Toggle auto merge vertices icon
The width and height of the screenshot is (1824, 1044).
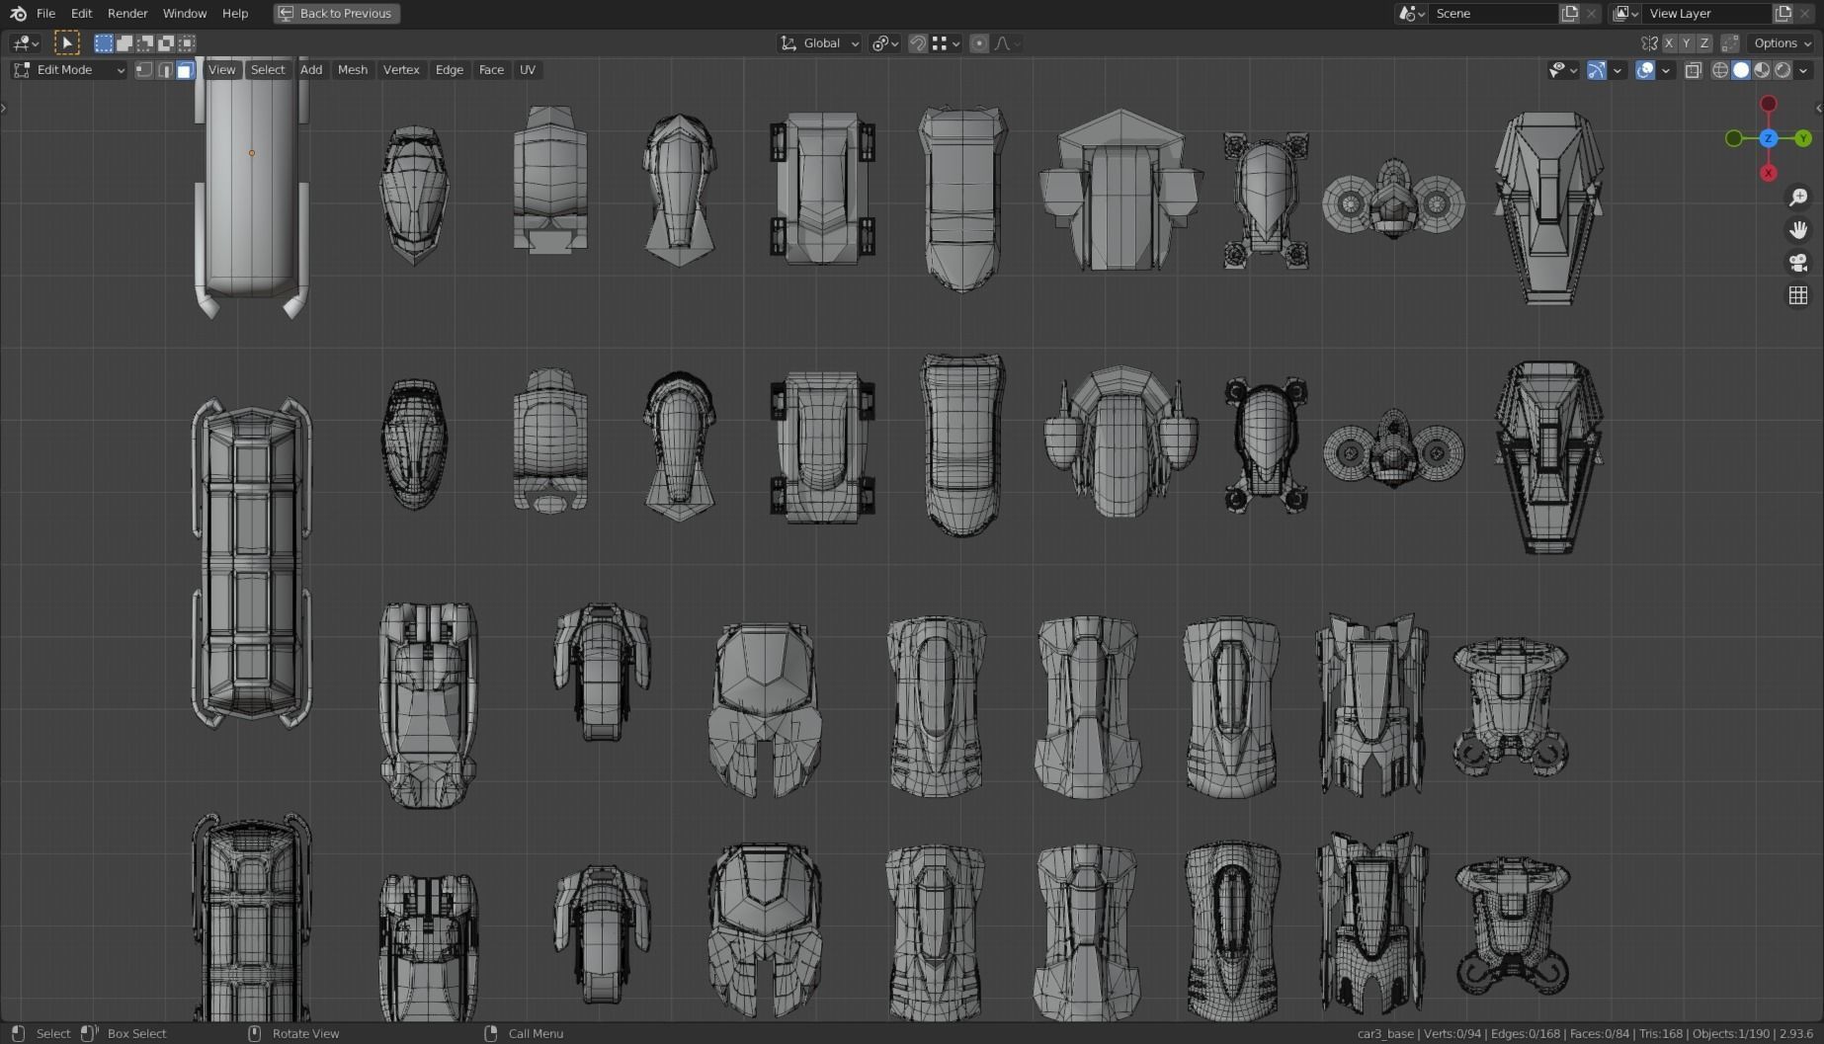click(x=1729, y=43)
